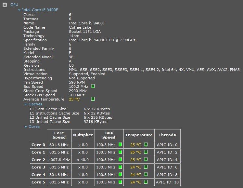Click Core 0 bus speed green indicator
This screenshot has width=243, height=188.
120,144
